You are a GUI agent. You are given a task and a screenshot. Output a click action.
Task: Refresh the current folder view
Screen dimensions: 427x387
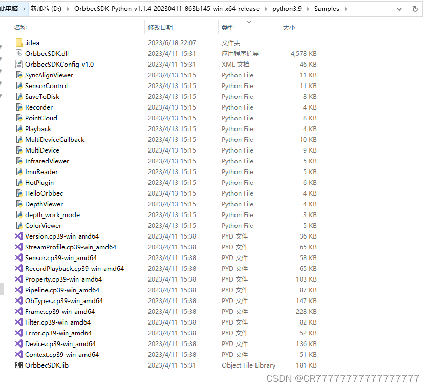pyautogui.click(x=415, y=9)
